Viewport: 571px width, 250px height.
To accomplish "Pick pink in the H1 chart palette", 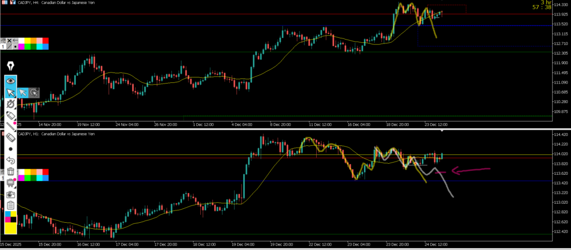I will coord(40,172).
